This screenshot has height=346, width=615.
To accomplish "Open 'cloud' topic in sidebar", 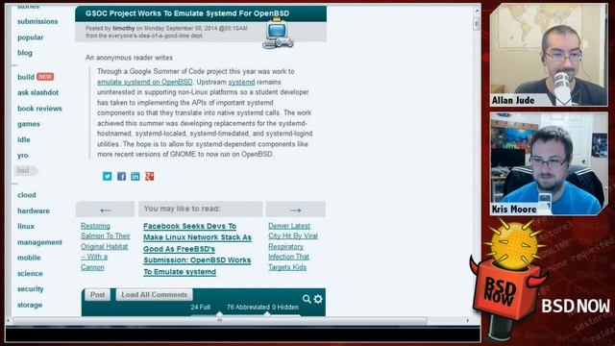I will point(27,195).
